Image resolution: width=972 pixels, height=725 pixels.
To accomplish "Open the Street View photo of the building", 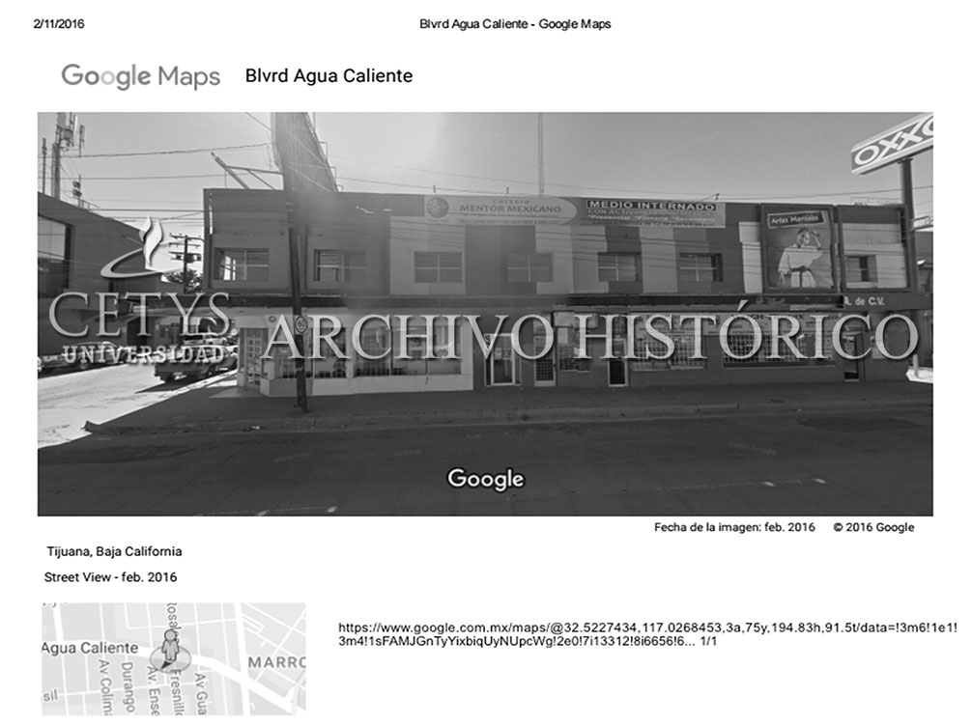I will (485, 314).
